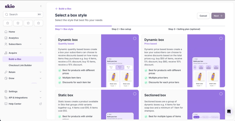Click the Search input field
The image size is (235, 121).
[x=23, y=15]
